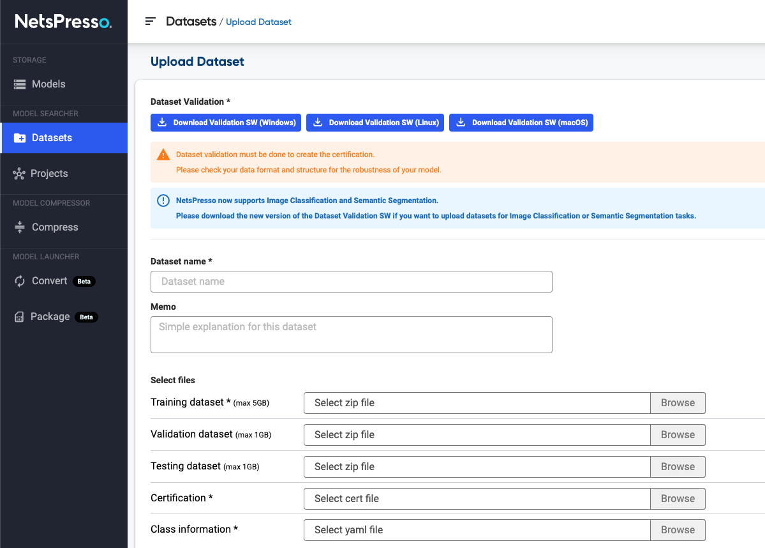The height and width of the screenshot is (548, 765).
Task: Click text 'Dataset validation must be done to create the certification.'
Action: [275, 155]
